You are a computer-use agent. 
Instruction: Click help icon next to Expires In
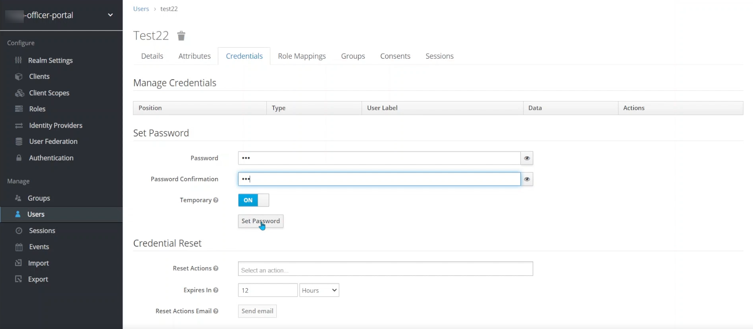216,290
